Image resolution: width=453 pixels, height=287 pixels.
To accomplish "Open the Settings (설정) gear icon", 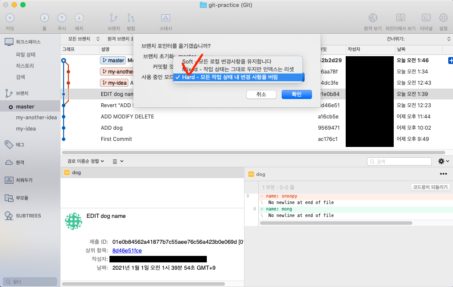I will (443, 18).
